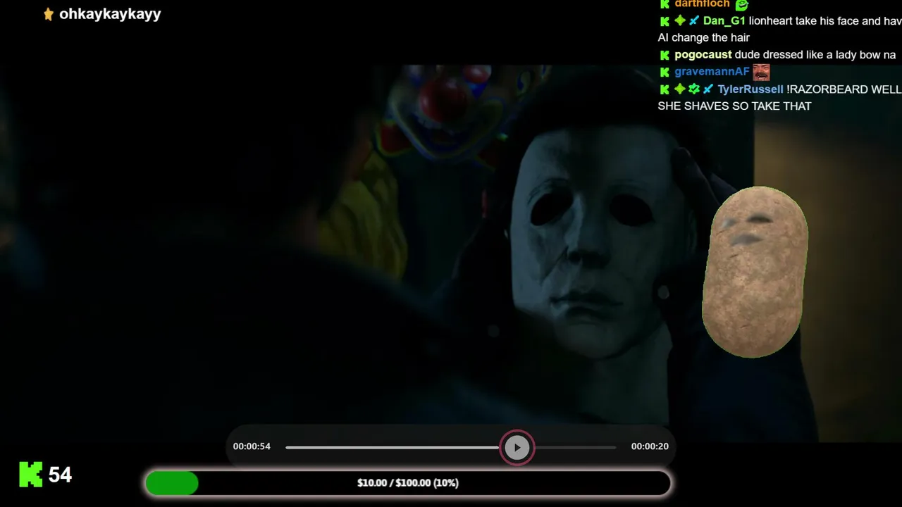The image size is (902, 507).
Task: Click the play button on the video player
Action: click(x=517, y=447)
